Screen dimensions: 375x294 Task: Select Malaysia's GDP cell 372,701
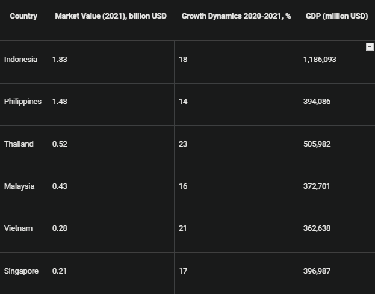[x=317, y=186]
